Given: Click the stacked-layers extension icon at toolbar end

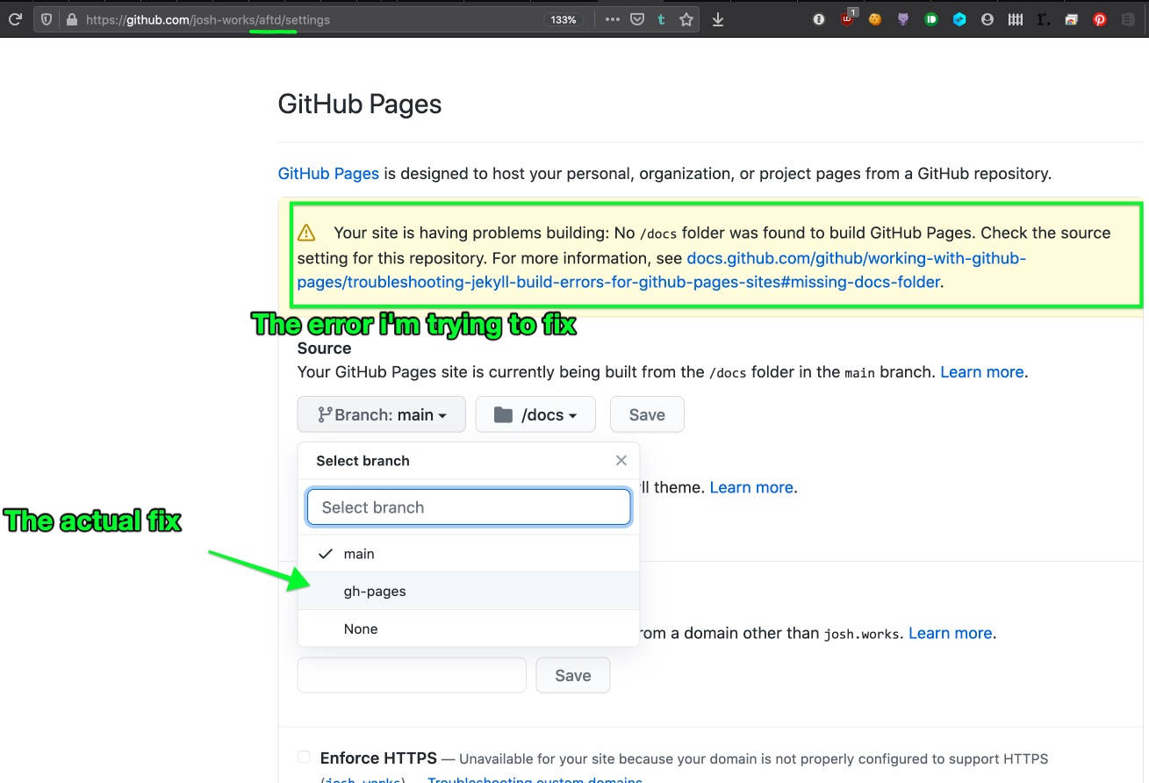Looking at the screenshot, I should tap(1128, 19).
